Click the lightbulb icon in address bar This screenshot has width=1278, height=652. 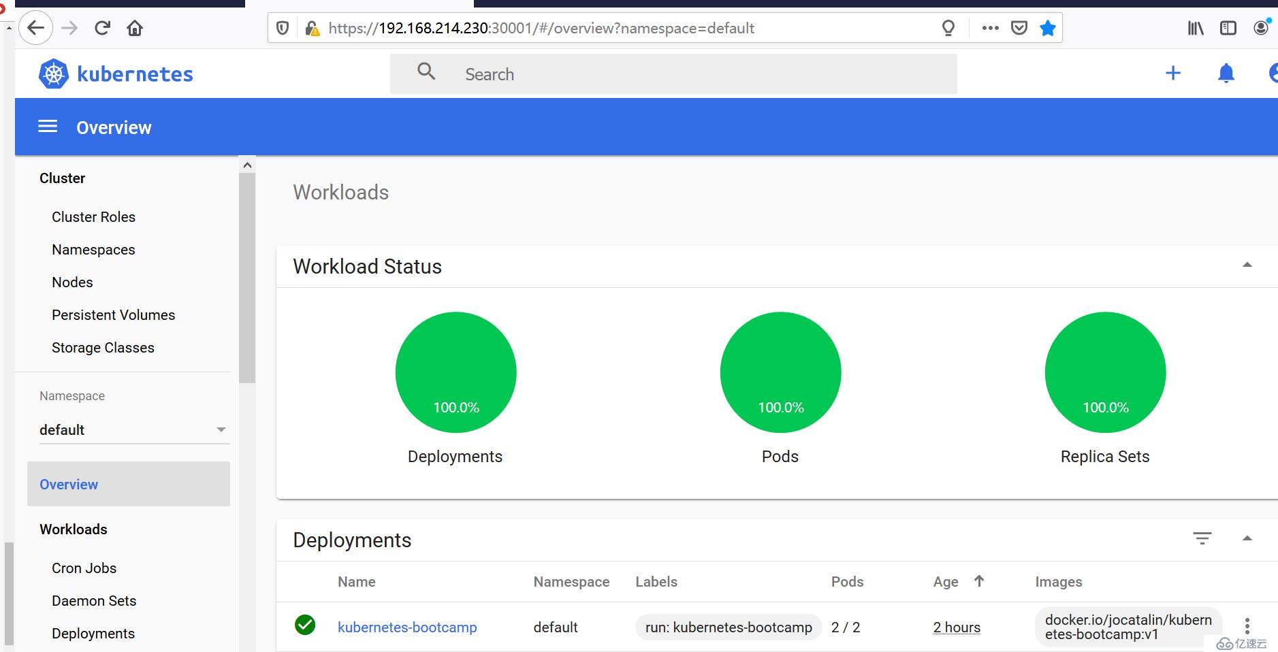point(948,28)
